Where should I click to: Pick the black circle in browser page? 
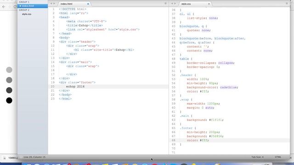tap(9, 100)
